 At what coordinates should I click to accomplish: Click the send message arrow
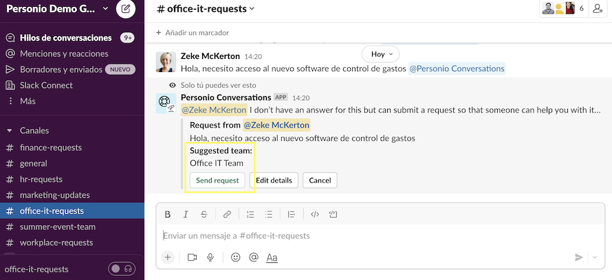pos(579,257)
